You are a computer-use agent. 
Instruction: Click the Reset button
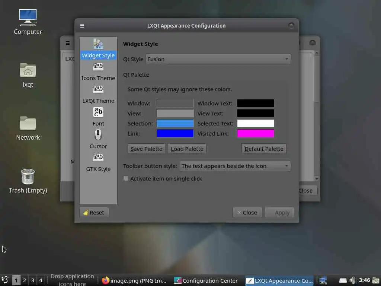94,213
